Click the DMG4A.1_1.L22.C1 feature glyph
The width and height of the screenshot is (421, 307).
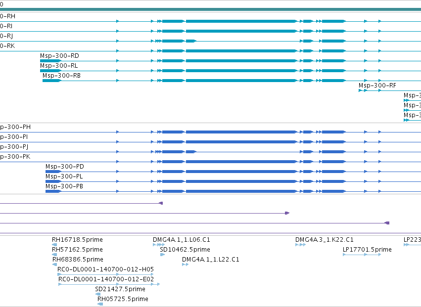click(185, 264)
